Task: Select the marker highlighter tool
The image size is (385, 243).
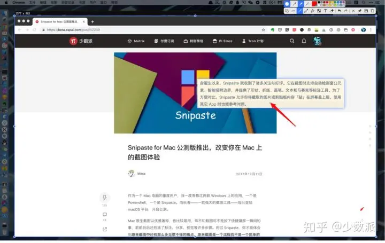Action: coord(312,11)
